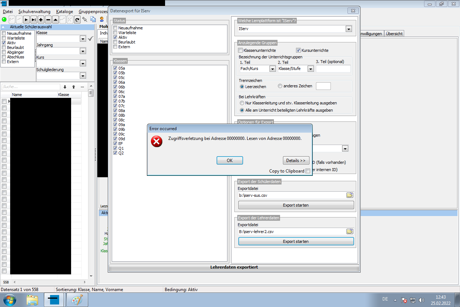Image resolution: width=460 pixels, height=307 pixels.
Task: Uncheck class 05a in Klassen list
Action: pos(115,68)
